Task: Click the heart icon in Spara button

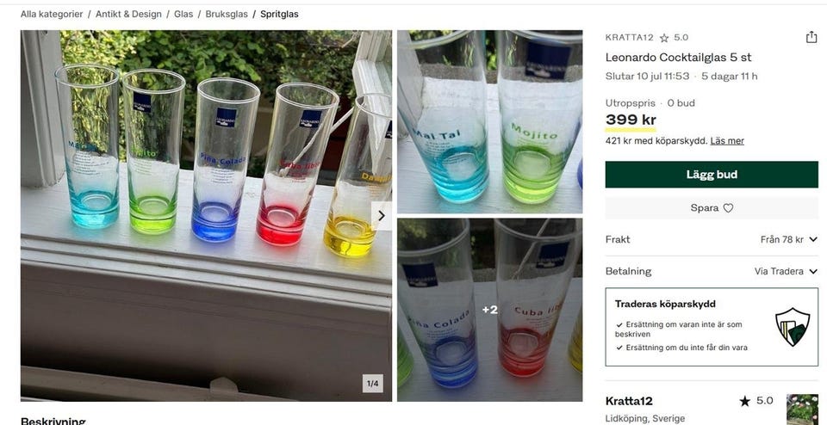Action: (x=728, y=208)
